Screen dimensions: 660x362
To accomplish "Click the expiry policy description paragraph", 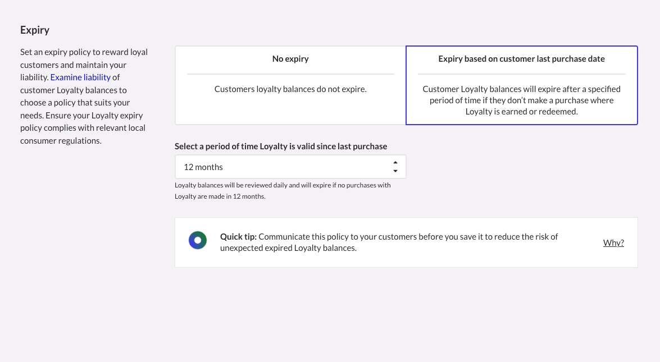I will click(x=84, y=97).
